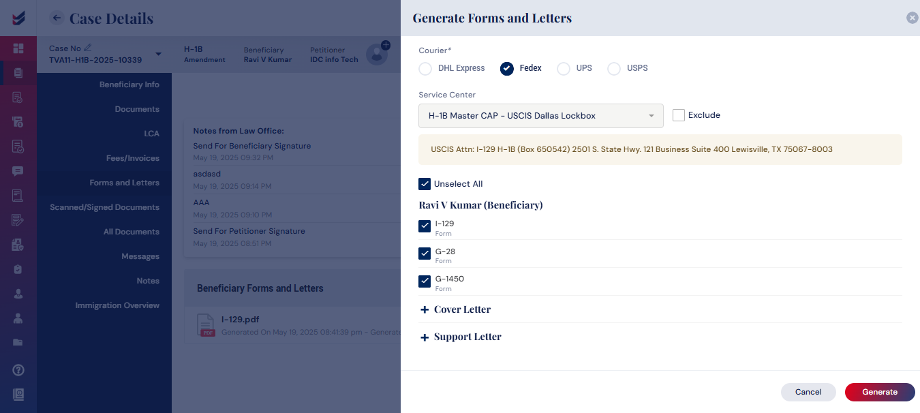Uncheck the G-1450 form checkbox
Image resolution: width=920 pixels, height=413 pixels.
(x=425, y=281)
